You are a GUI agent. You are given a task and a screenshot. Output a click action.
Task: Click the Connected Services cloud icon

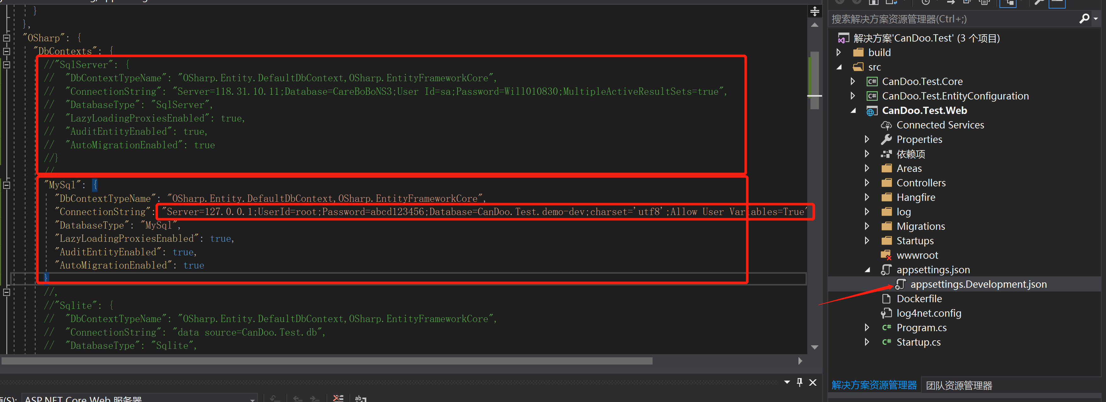coord(887,125)
